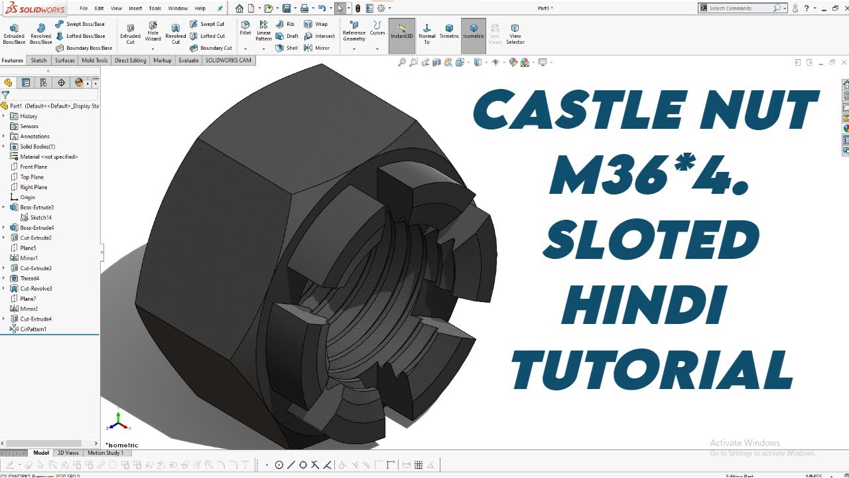Open the DisplayManager tab
This screenshot has width=849, height=478.
[79, 82]
